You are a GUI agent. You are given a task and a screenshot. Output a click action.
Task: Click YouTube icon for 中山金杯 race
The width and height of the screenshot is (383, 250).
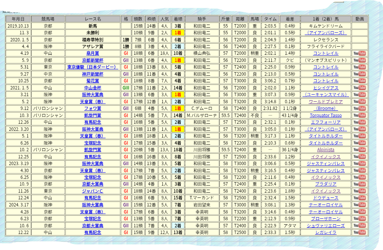[x=359, y=88]
